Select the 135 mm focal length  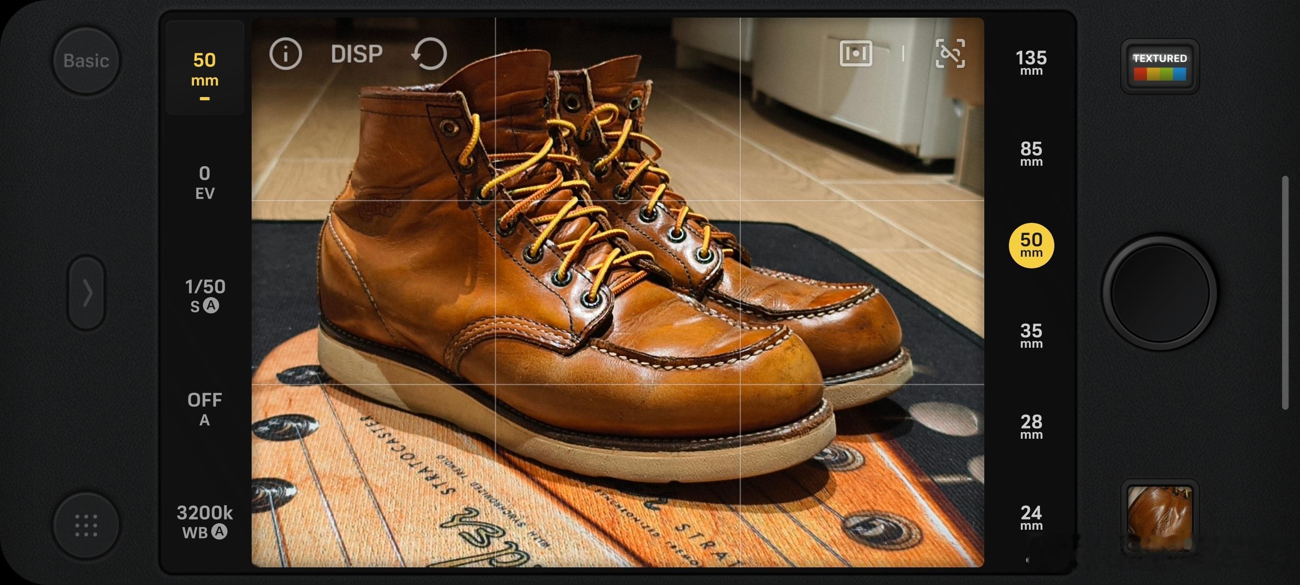pos(1031,63)
